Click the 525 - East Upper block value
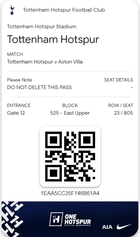This screenshot has width=140, height=237. [x=70, y=113]
